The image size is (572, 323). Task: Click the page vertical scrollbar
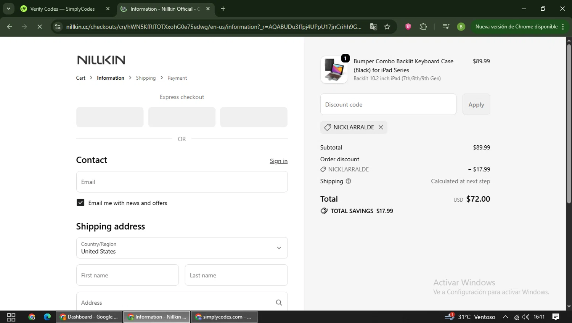569,124
